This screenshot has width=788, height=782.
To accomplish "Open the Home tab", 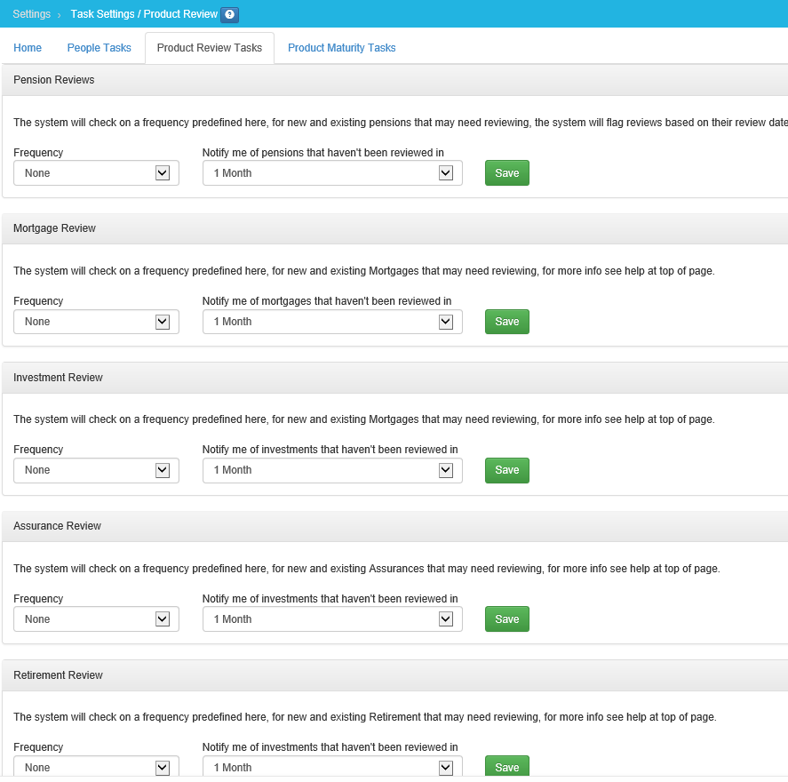I will [x=28, y=48].
